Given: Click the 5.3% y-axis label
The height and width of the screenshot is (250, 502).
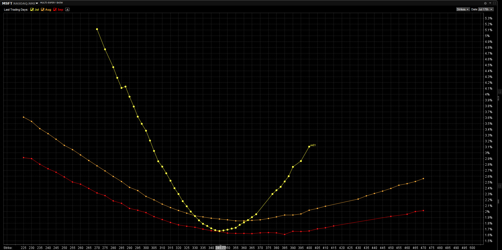Looking at the screenshot, I should point(489,18).
